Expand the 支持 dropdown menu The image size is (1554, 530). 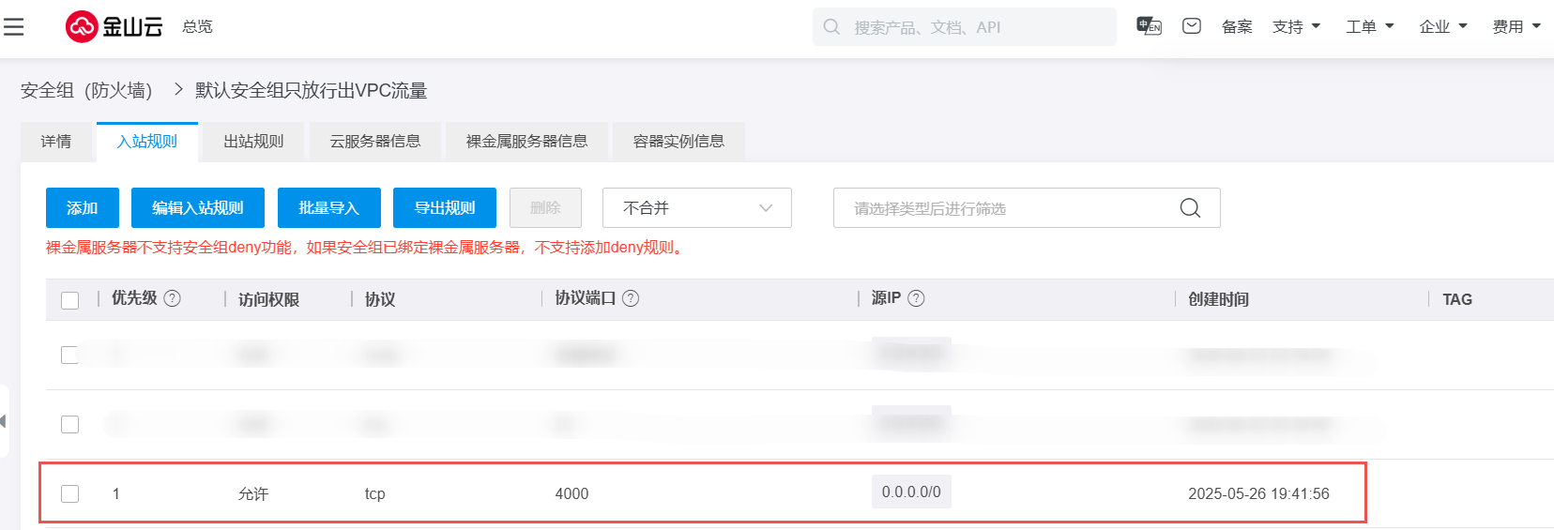tap(1296, 26)
